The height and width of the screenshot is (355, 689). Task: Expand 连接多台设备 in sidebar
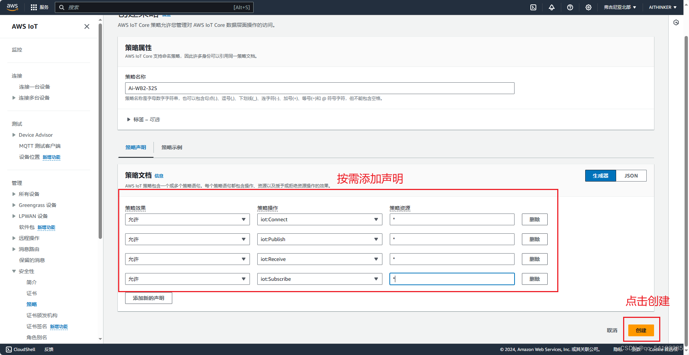tap(14, 98)
